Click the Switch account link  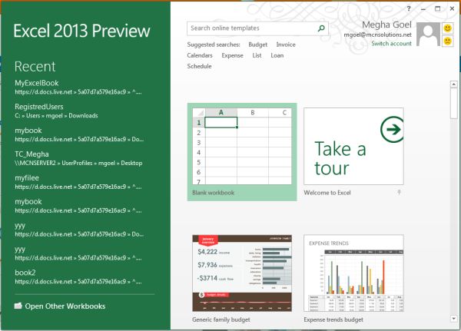point(391,44)
